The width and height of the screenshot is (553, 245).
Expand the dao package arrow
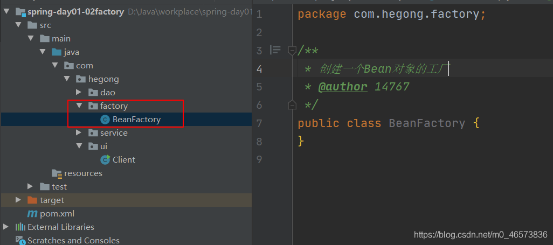click(x=79, y=93)
